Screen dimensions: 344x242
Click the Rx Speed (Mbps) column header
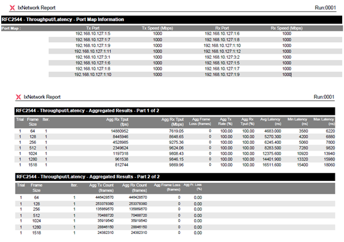286,28
